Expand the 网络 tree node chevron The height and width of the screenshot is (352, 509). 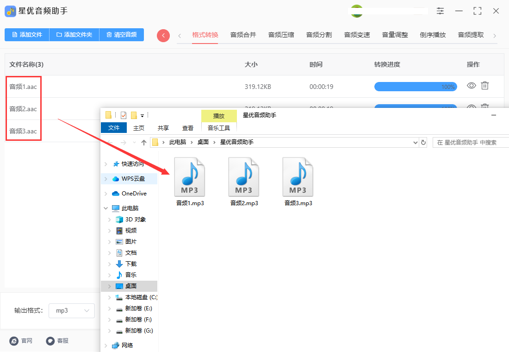pyautogui.click(x=106, y=346)
